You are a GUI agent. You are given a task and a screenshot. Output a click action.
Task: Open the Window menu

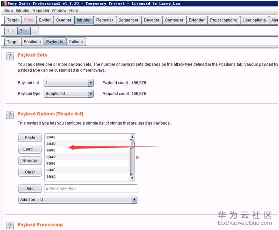point(59,11)
